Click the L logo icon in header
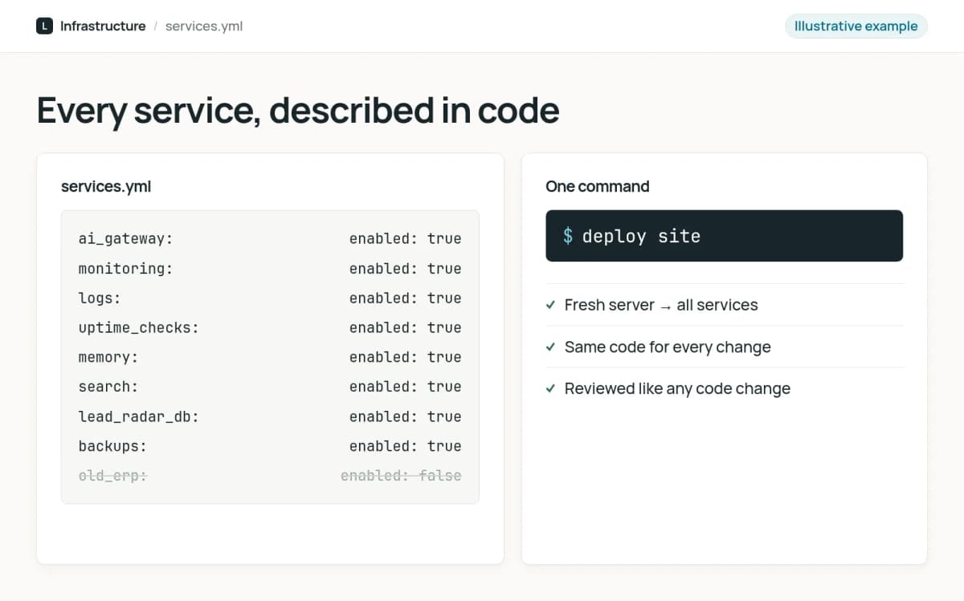 [44, 26]
